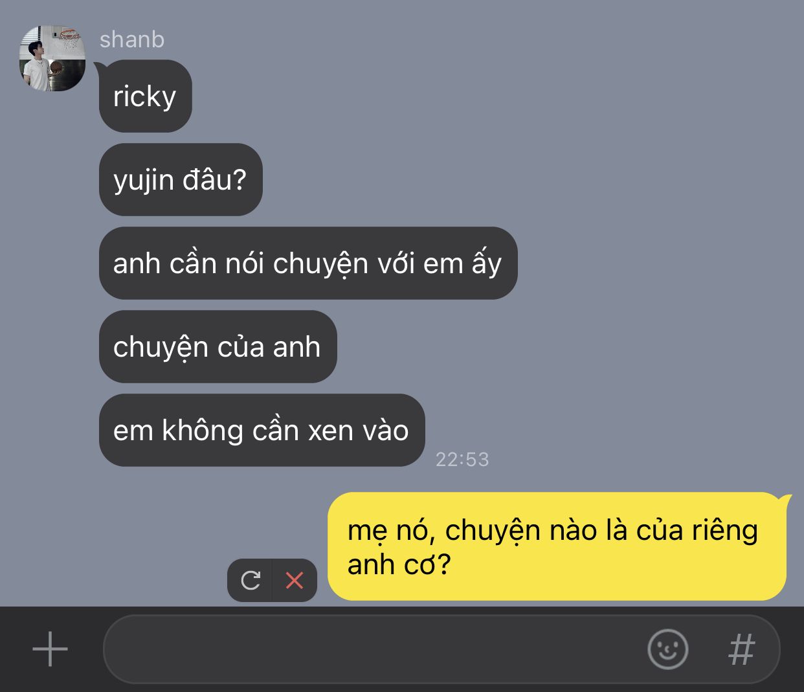The width and height of the screenshot is (804, 692).
Task: Open shanb's profile picture
Action: (x=52, y=58)
